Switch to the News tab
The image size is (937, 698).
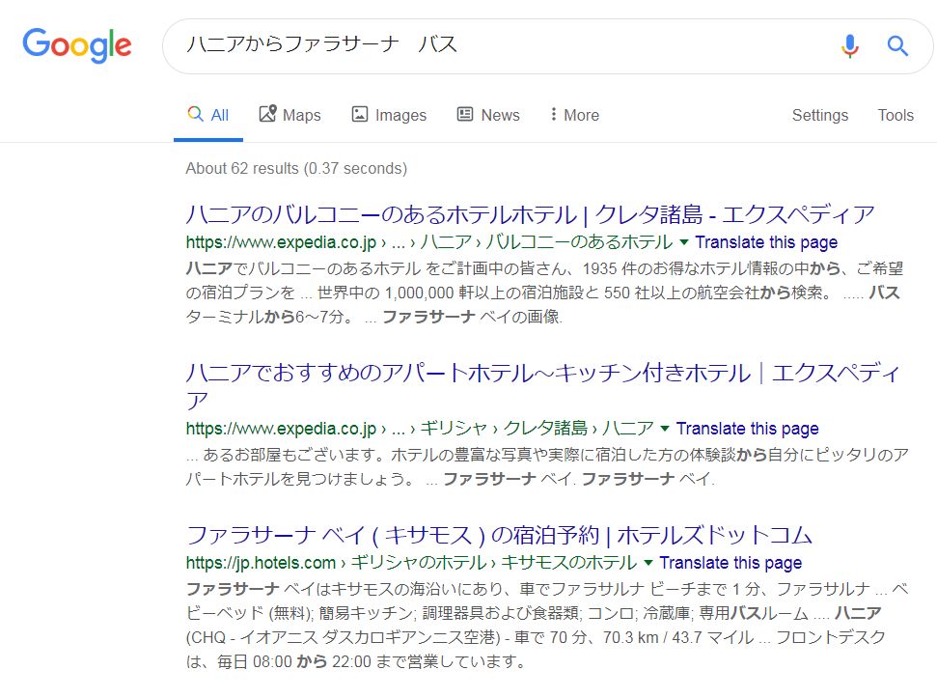(x=488, y=115)
